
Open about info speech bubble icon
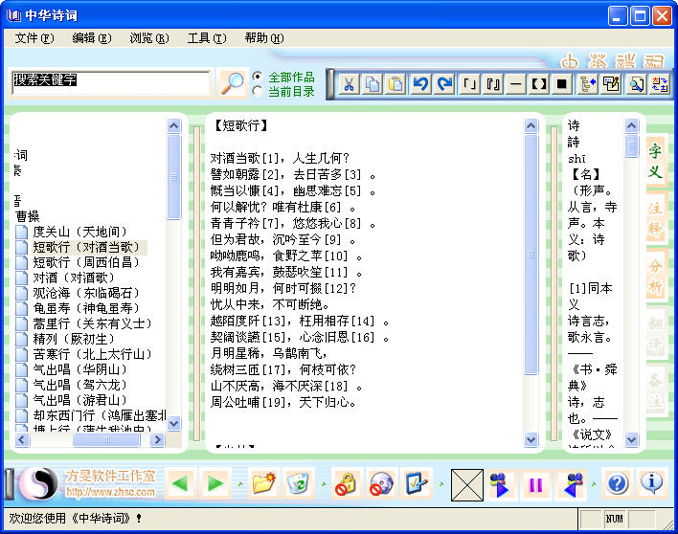tap(651, 483)
